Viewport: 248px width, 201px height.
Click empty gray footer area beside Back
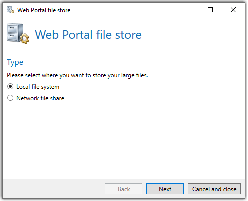53,189
